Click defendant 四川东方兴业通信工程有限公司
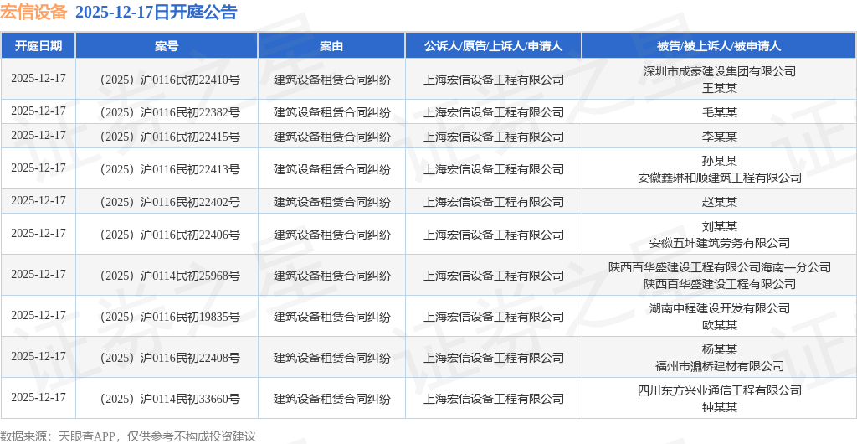This screenshot has width=857, height=444. [719, 390]
